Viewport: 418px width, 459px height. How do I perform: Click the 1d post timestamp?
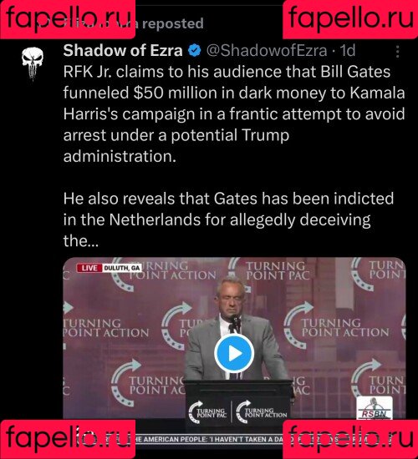(348, 51)
